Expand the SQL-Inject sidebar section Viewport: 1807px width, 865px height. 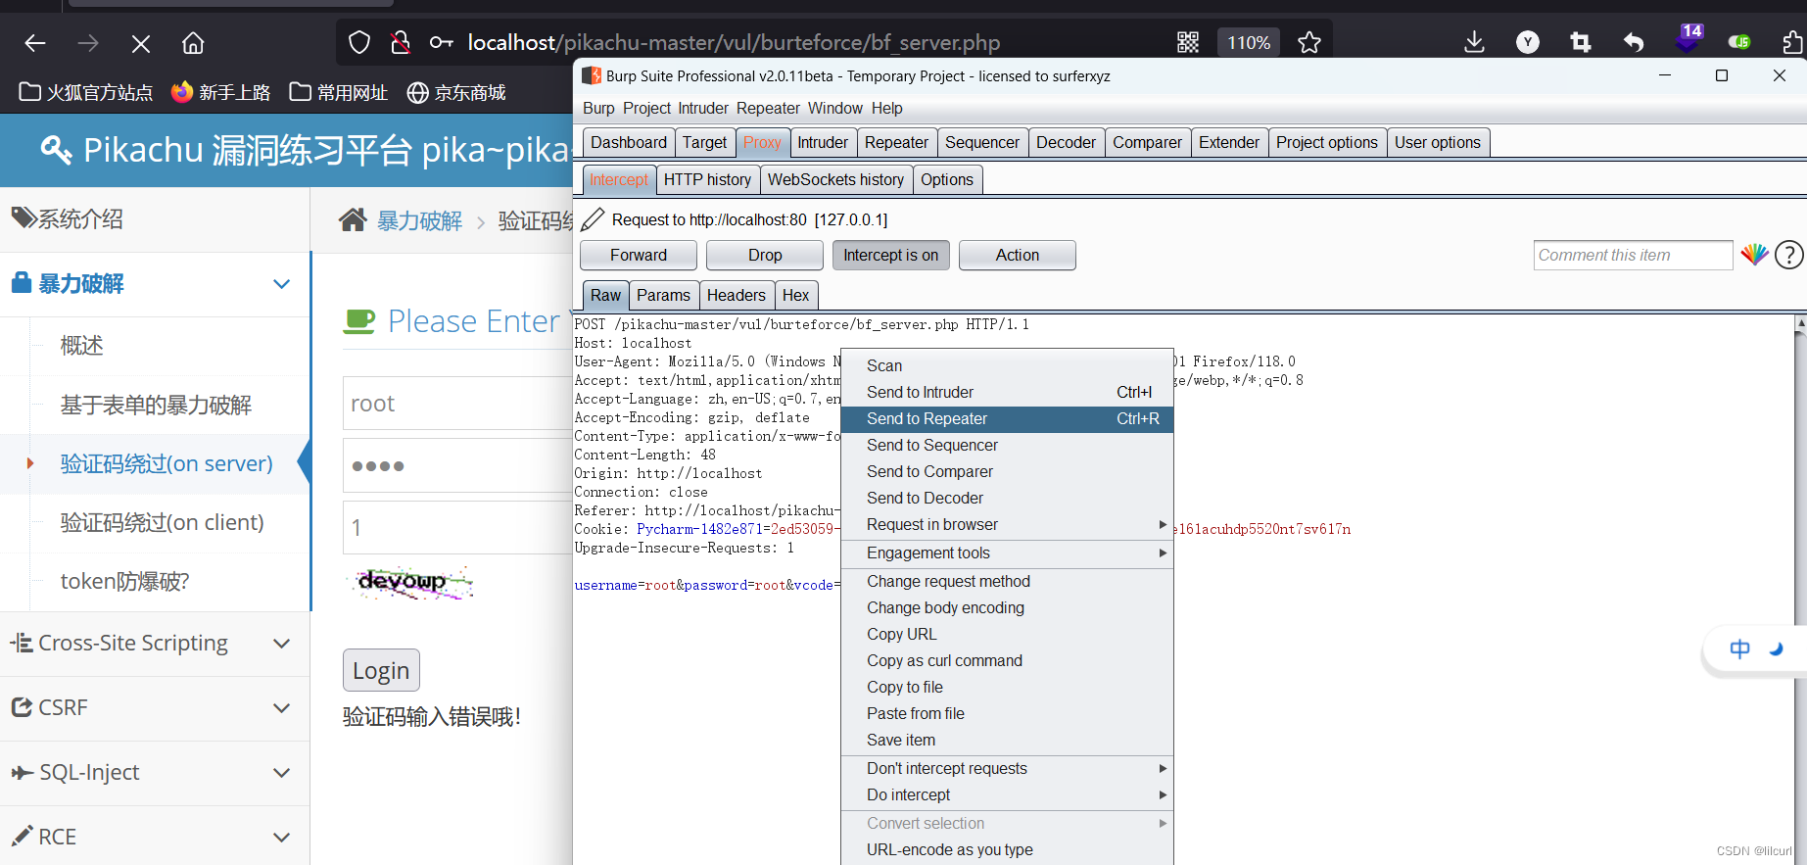(155, 772)
